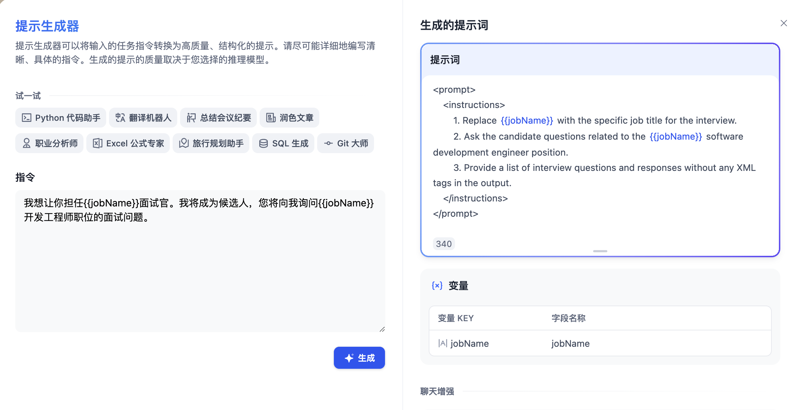Select the Python 代码助手 template icon

click(x=26, y=117)
